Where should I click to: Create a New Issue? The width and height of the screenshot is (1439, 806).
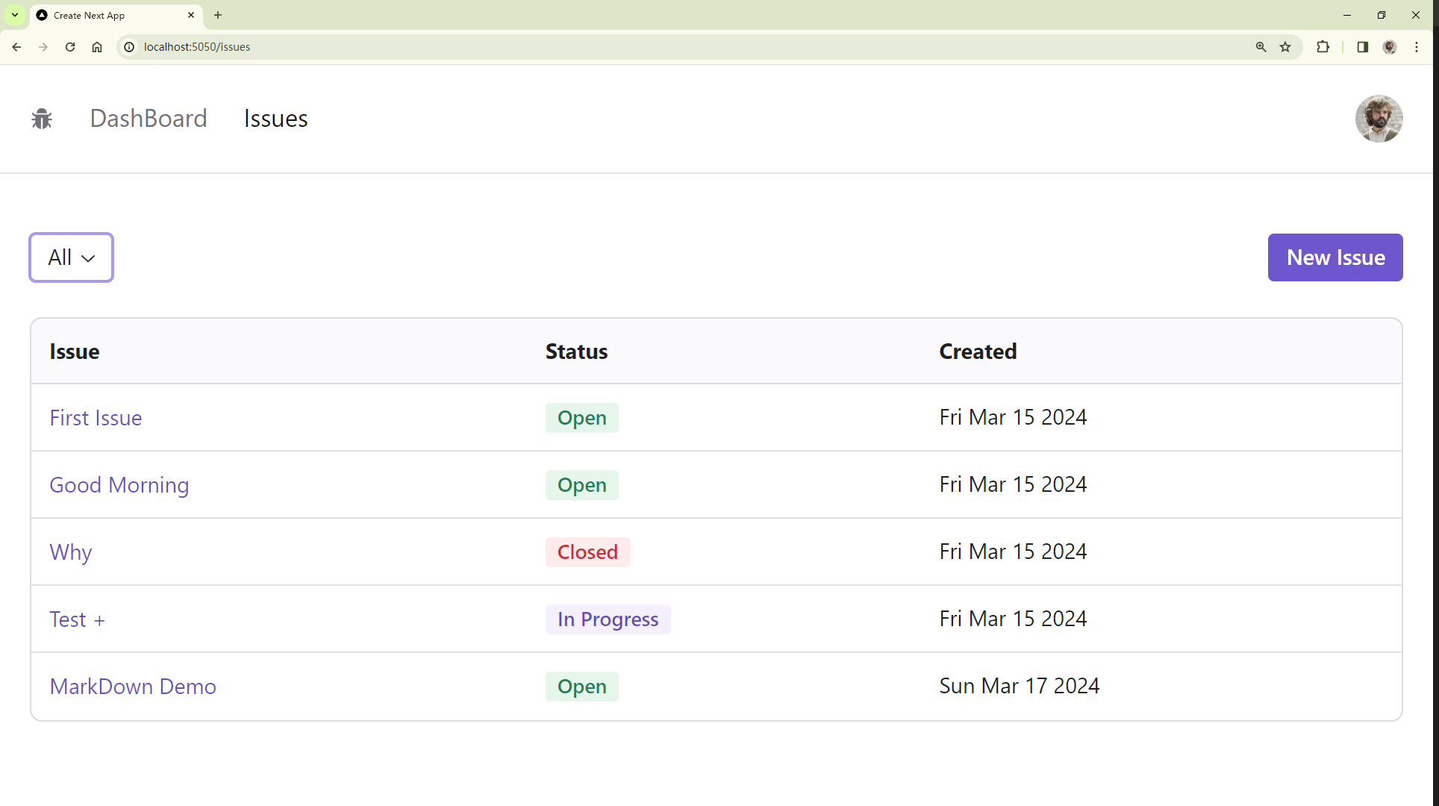coord(1335,257)
